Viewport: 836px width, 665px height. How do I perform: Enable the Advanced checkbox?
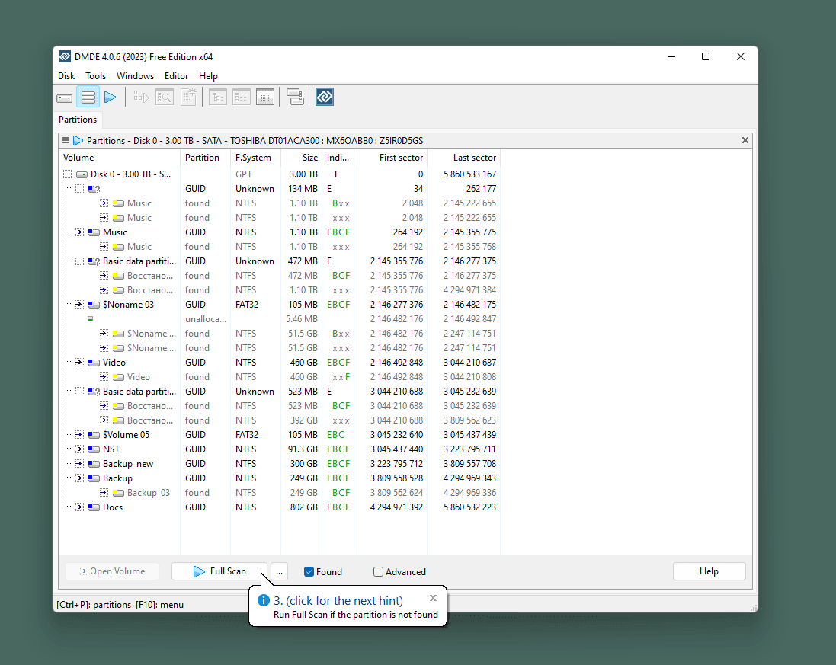378,572
